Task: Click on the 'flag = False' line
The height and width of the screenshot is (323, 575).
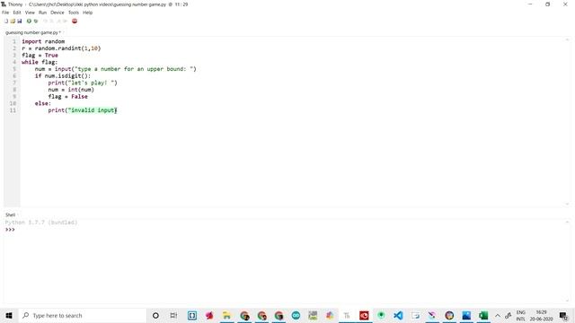Action: point(68,97)
